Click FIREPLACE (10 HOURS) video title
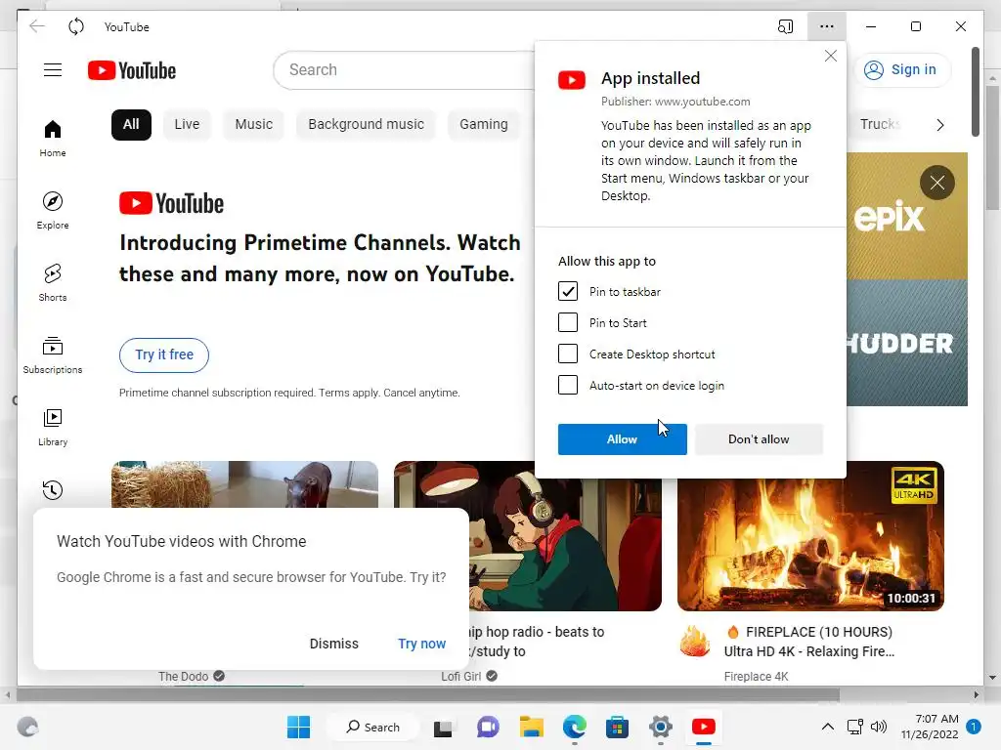The height and width of the screenshot is (750, 1001). [809, 642]
